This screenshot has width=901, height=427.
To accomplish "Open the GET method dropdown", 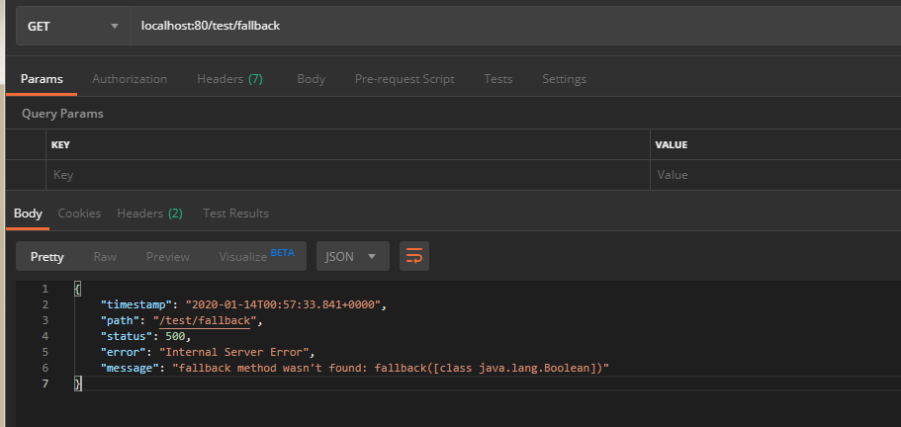I will (72, 25).
